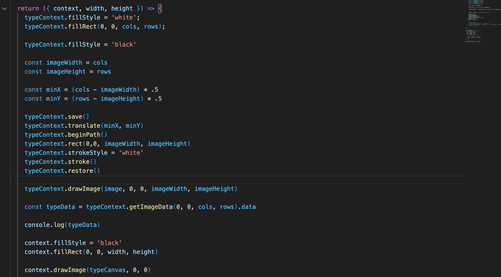Click the getImageData method call
501x277 pixels.
[151, 207]
